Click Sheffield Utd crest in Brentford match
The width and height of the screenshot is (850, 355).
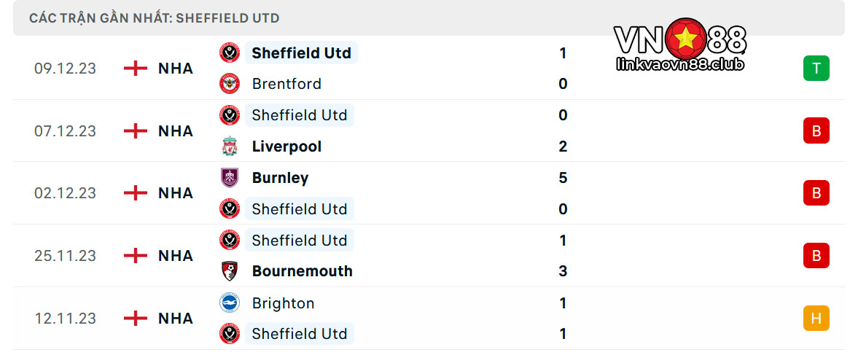tap(230, 52)
